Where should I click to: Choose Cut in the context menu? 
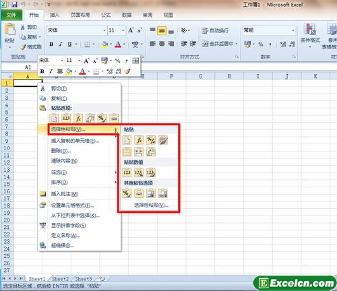coord(80,88)
